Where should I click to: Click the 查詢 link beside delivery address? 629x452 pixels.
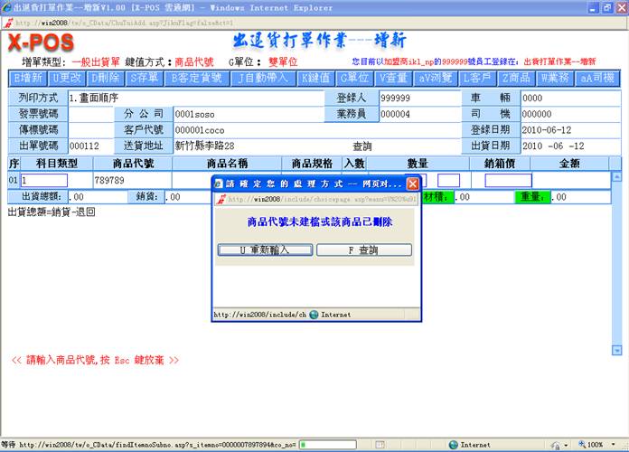(x=361, y=146)
